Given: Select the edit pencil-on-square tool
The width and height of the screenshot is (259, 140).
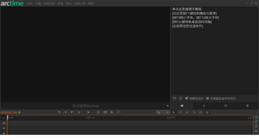Looking at the screenshot, I should click(180, 112).
